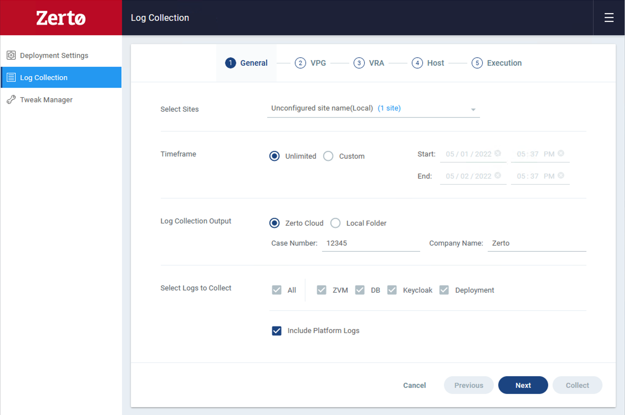The height and width of the screenshot is (415, 625).
Task: Click the Log Collection page title
Action: click(160, 18)
